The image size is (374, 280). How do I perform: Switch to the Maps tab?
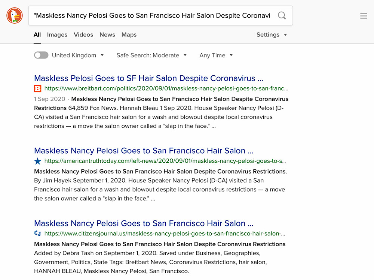[x=129, y=34]
